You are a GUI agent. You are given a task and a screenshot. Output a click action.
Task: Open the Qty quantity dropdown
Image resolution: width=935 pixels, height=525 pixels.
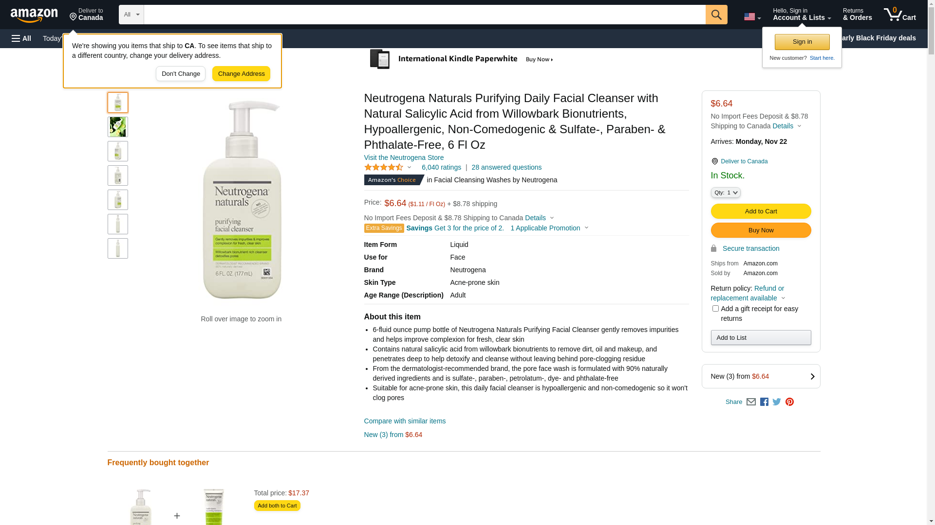pos(726,193)
